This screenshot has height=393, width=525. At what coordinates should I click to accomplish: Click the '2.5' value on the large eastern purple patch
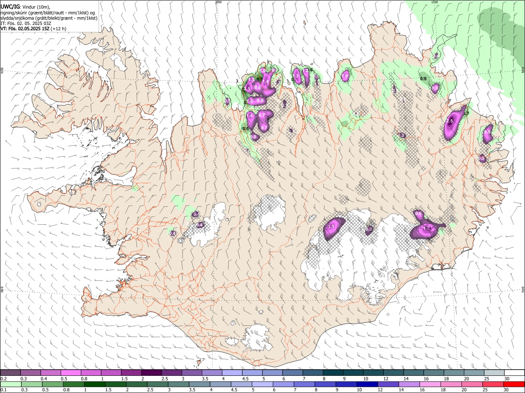click(450, 121)
